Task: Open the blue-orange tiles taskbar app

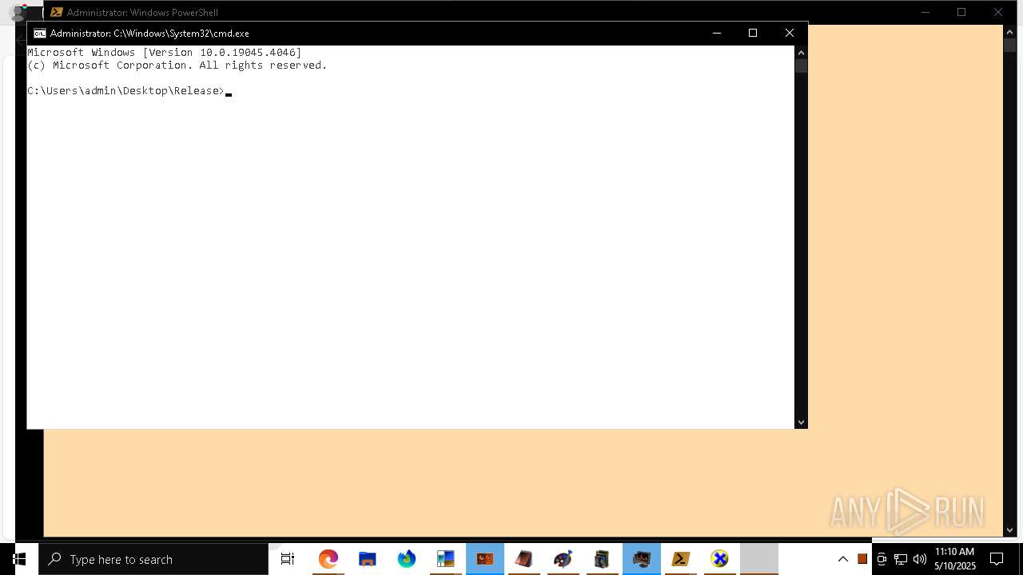Action: coord(446,559)
